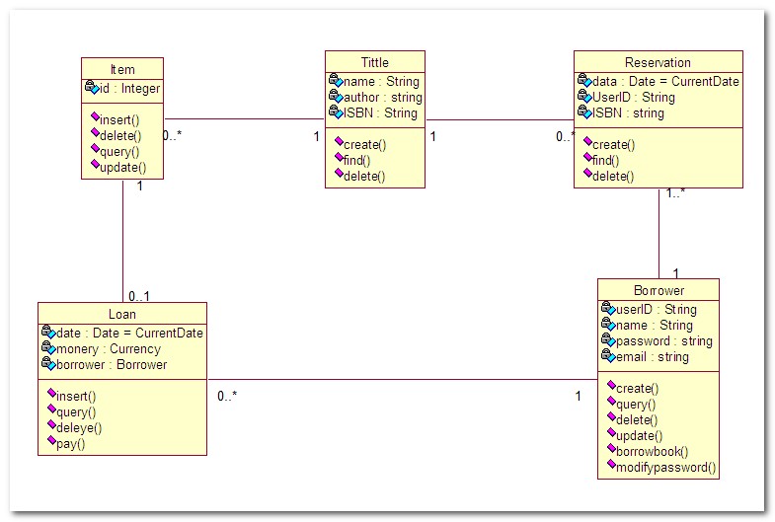Click the Loan class name header
Screen dimensions: 775x522
tap(122, 314)
